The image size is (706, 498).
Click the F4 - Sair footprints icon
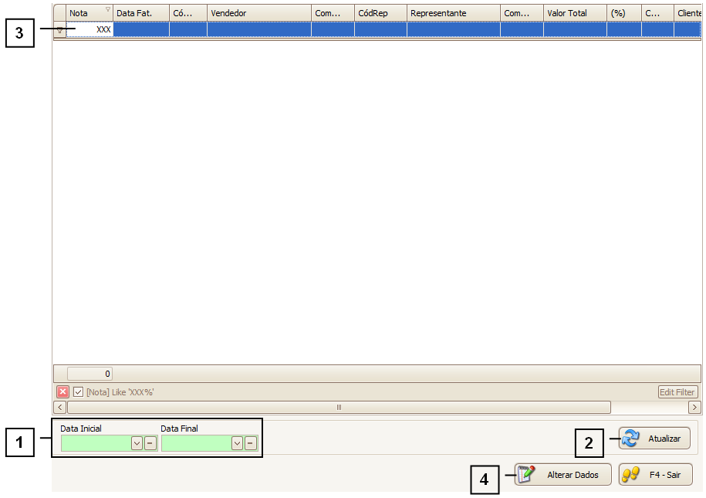tap(631, 475)
